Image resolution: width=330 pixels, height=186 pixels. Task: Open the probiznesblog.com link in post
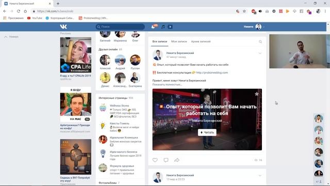(x=212, y=72)
